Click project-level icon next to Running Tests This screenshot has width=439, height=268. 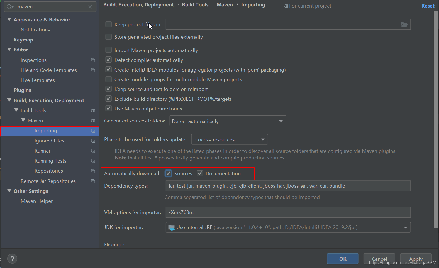(93, 161)
